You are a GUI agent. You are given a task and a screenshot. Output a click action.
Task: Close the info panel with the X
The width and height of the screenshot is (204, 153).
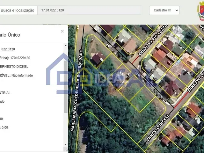[x=62, y=31]
